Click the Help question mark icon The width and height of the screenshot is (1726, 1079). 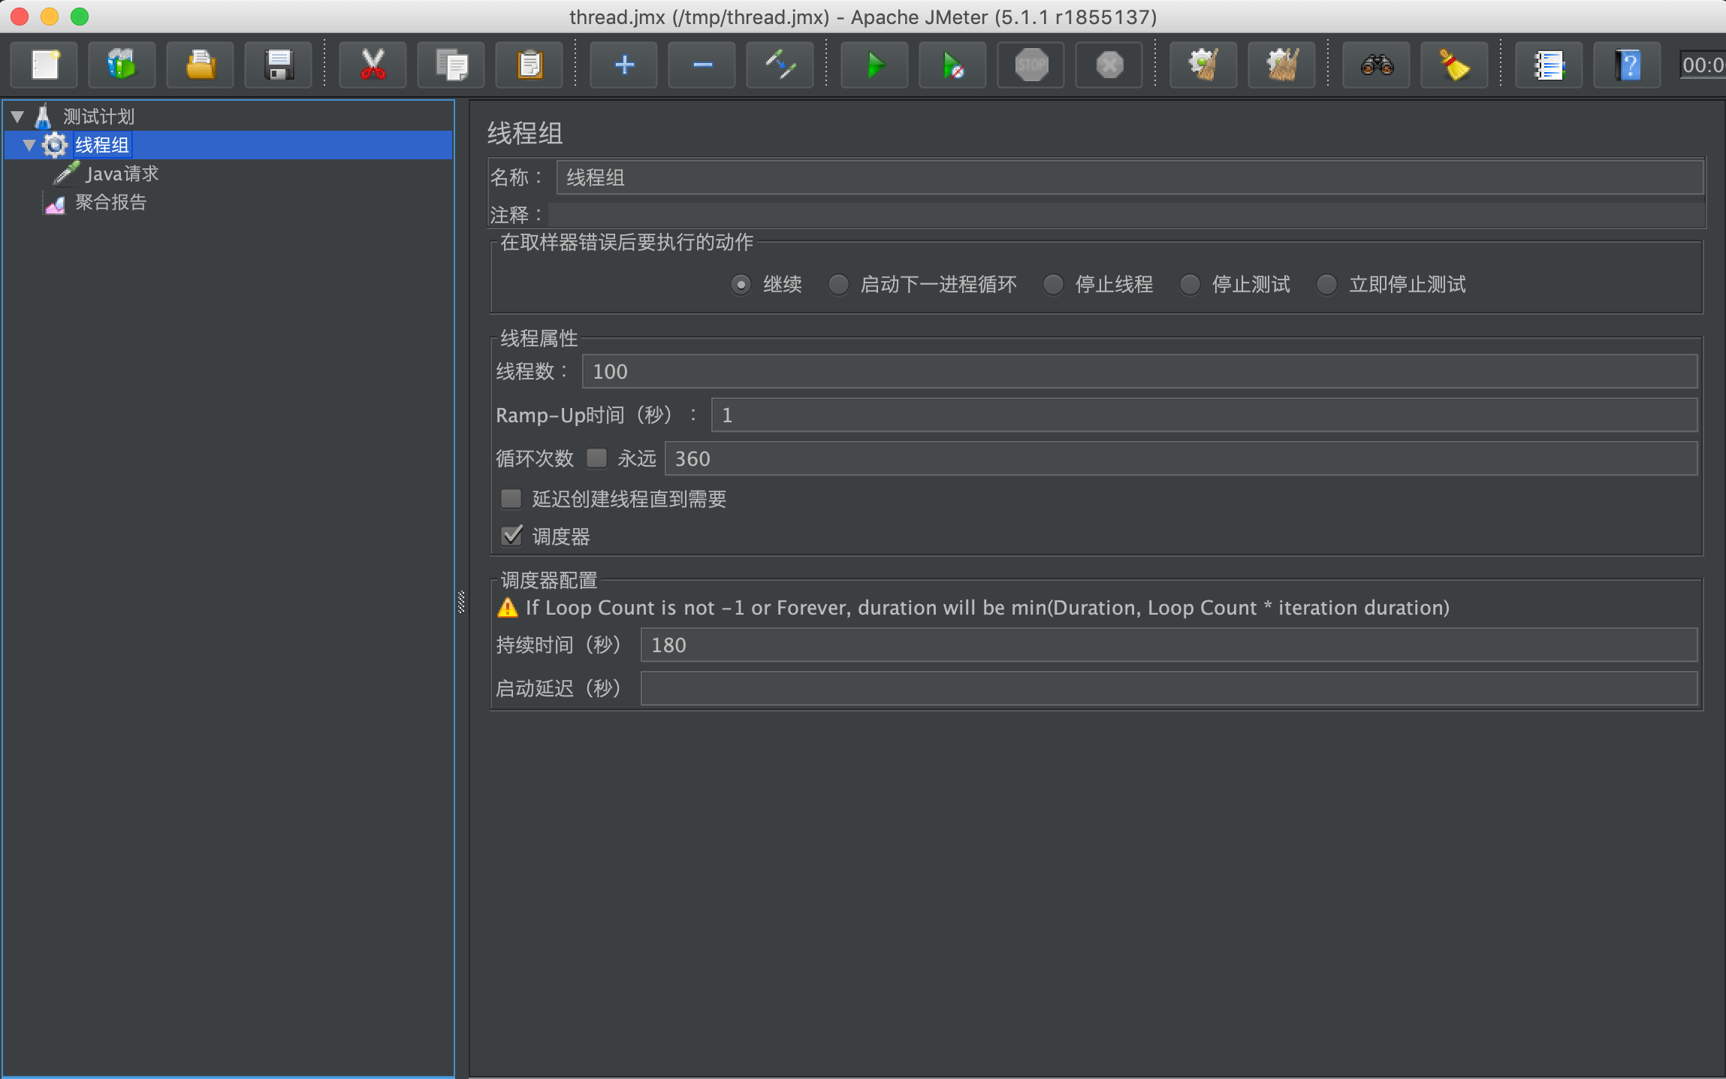[1627, 65]
